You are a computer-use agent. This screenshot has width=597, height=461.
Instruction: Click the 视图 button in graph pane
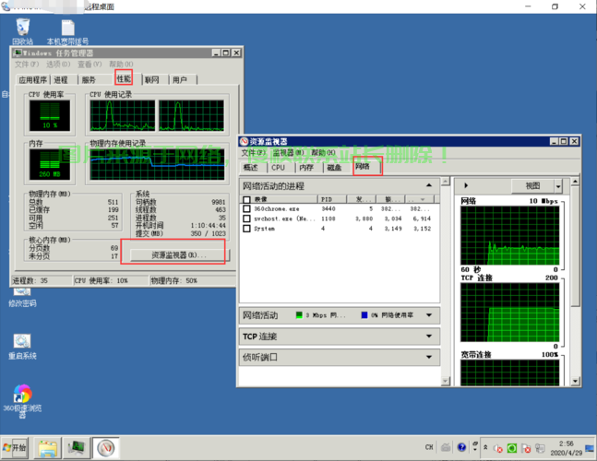[x=532, y=185]
